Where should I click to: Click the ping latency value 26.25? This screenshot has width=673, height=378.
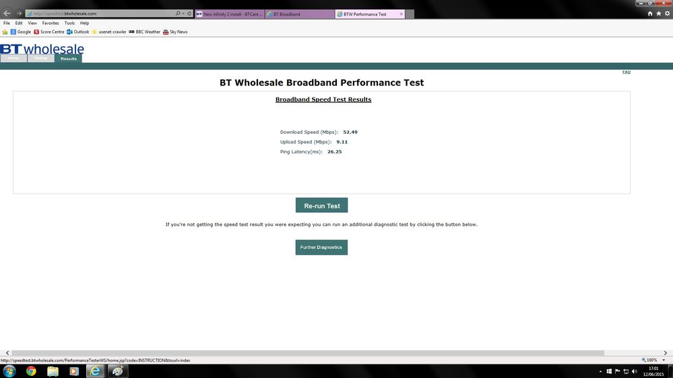pyautogui.click(x=334, y=152)
